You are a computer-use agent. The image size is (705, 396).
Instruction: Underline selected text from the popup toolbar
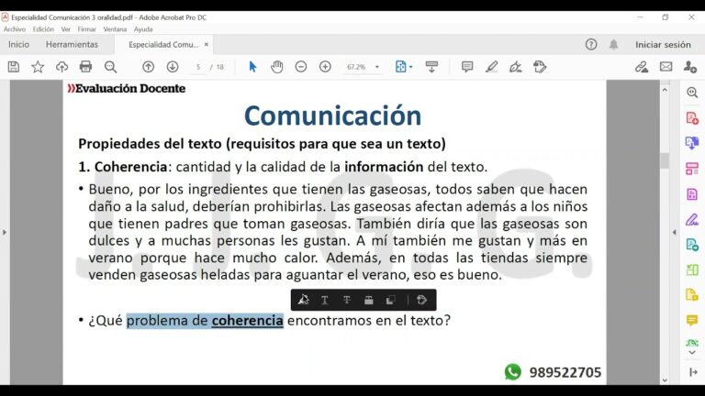tap(325, 300)
